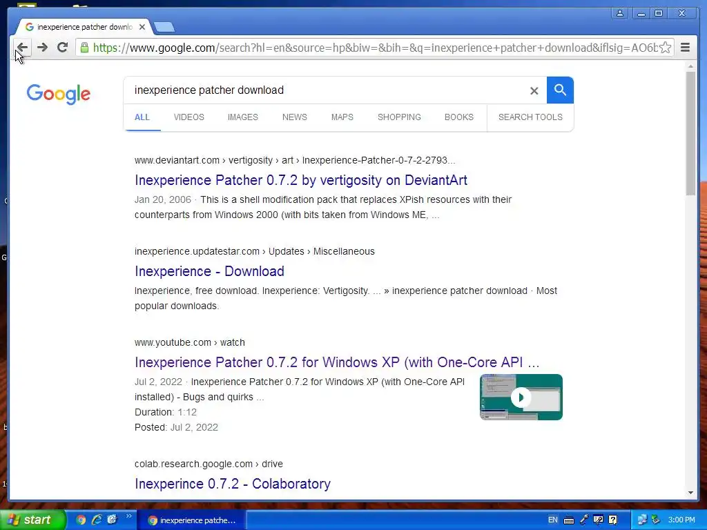Switch to the VIDEOS tab
The height and width of the screenshot is (530, 707).
pyautogui.click(x=189, y=117)
